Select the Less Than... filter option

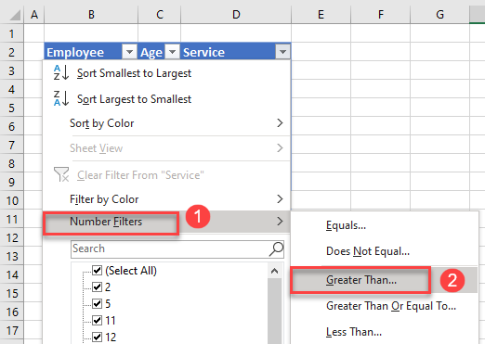pyautogui.click(x=384, y=332)
